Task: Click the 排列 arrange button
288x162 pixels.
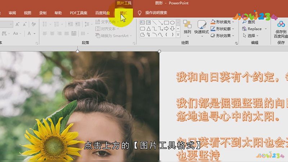Action: (187, 28)
